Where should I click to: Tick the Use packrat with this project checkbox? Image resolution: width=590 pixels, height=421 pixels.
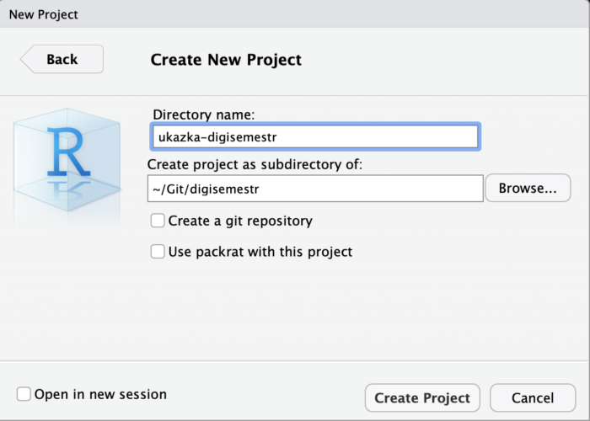(x=158, y=252)
